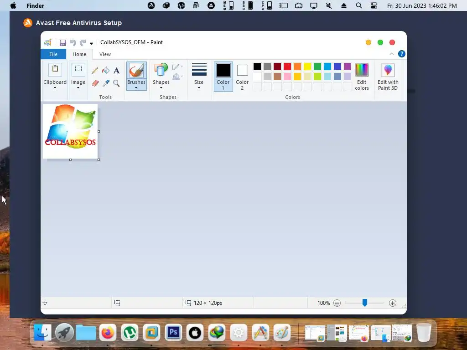Select the Magnifier tool
Viewport: 467px width, 350px height.
pyautogui.click(x=116, y=83)
